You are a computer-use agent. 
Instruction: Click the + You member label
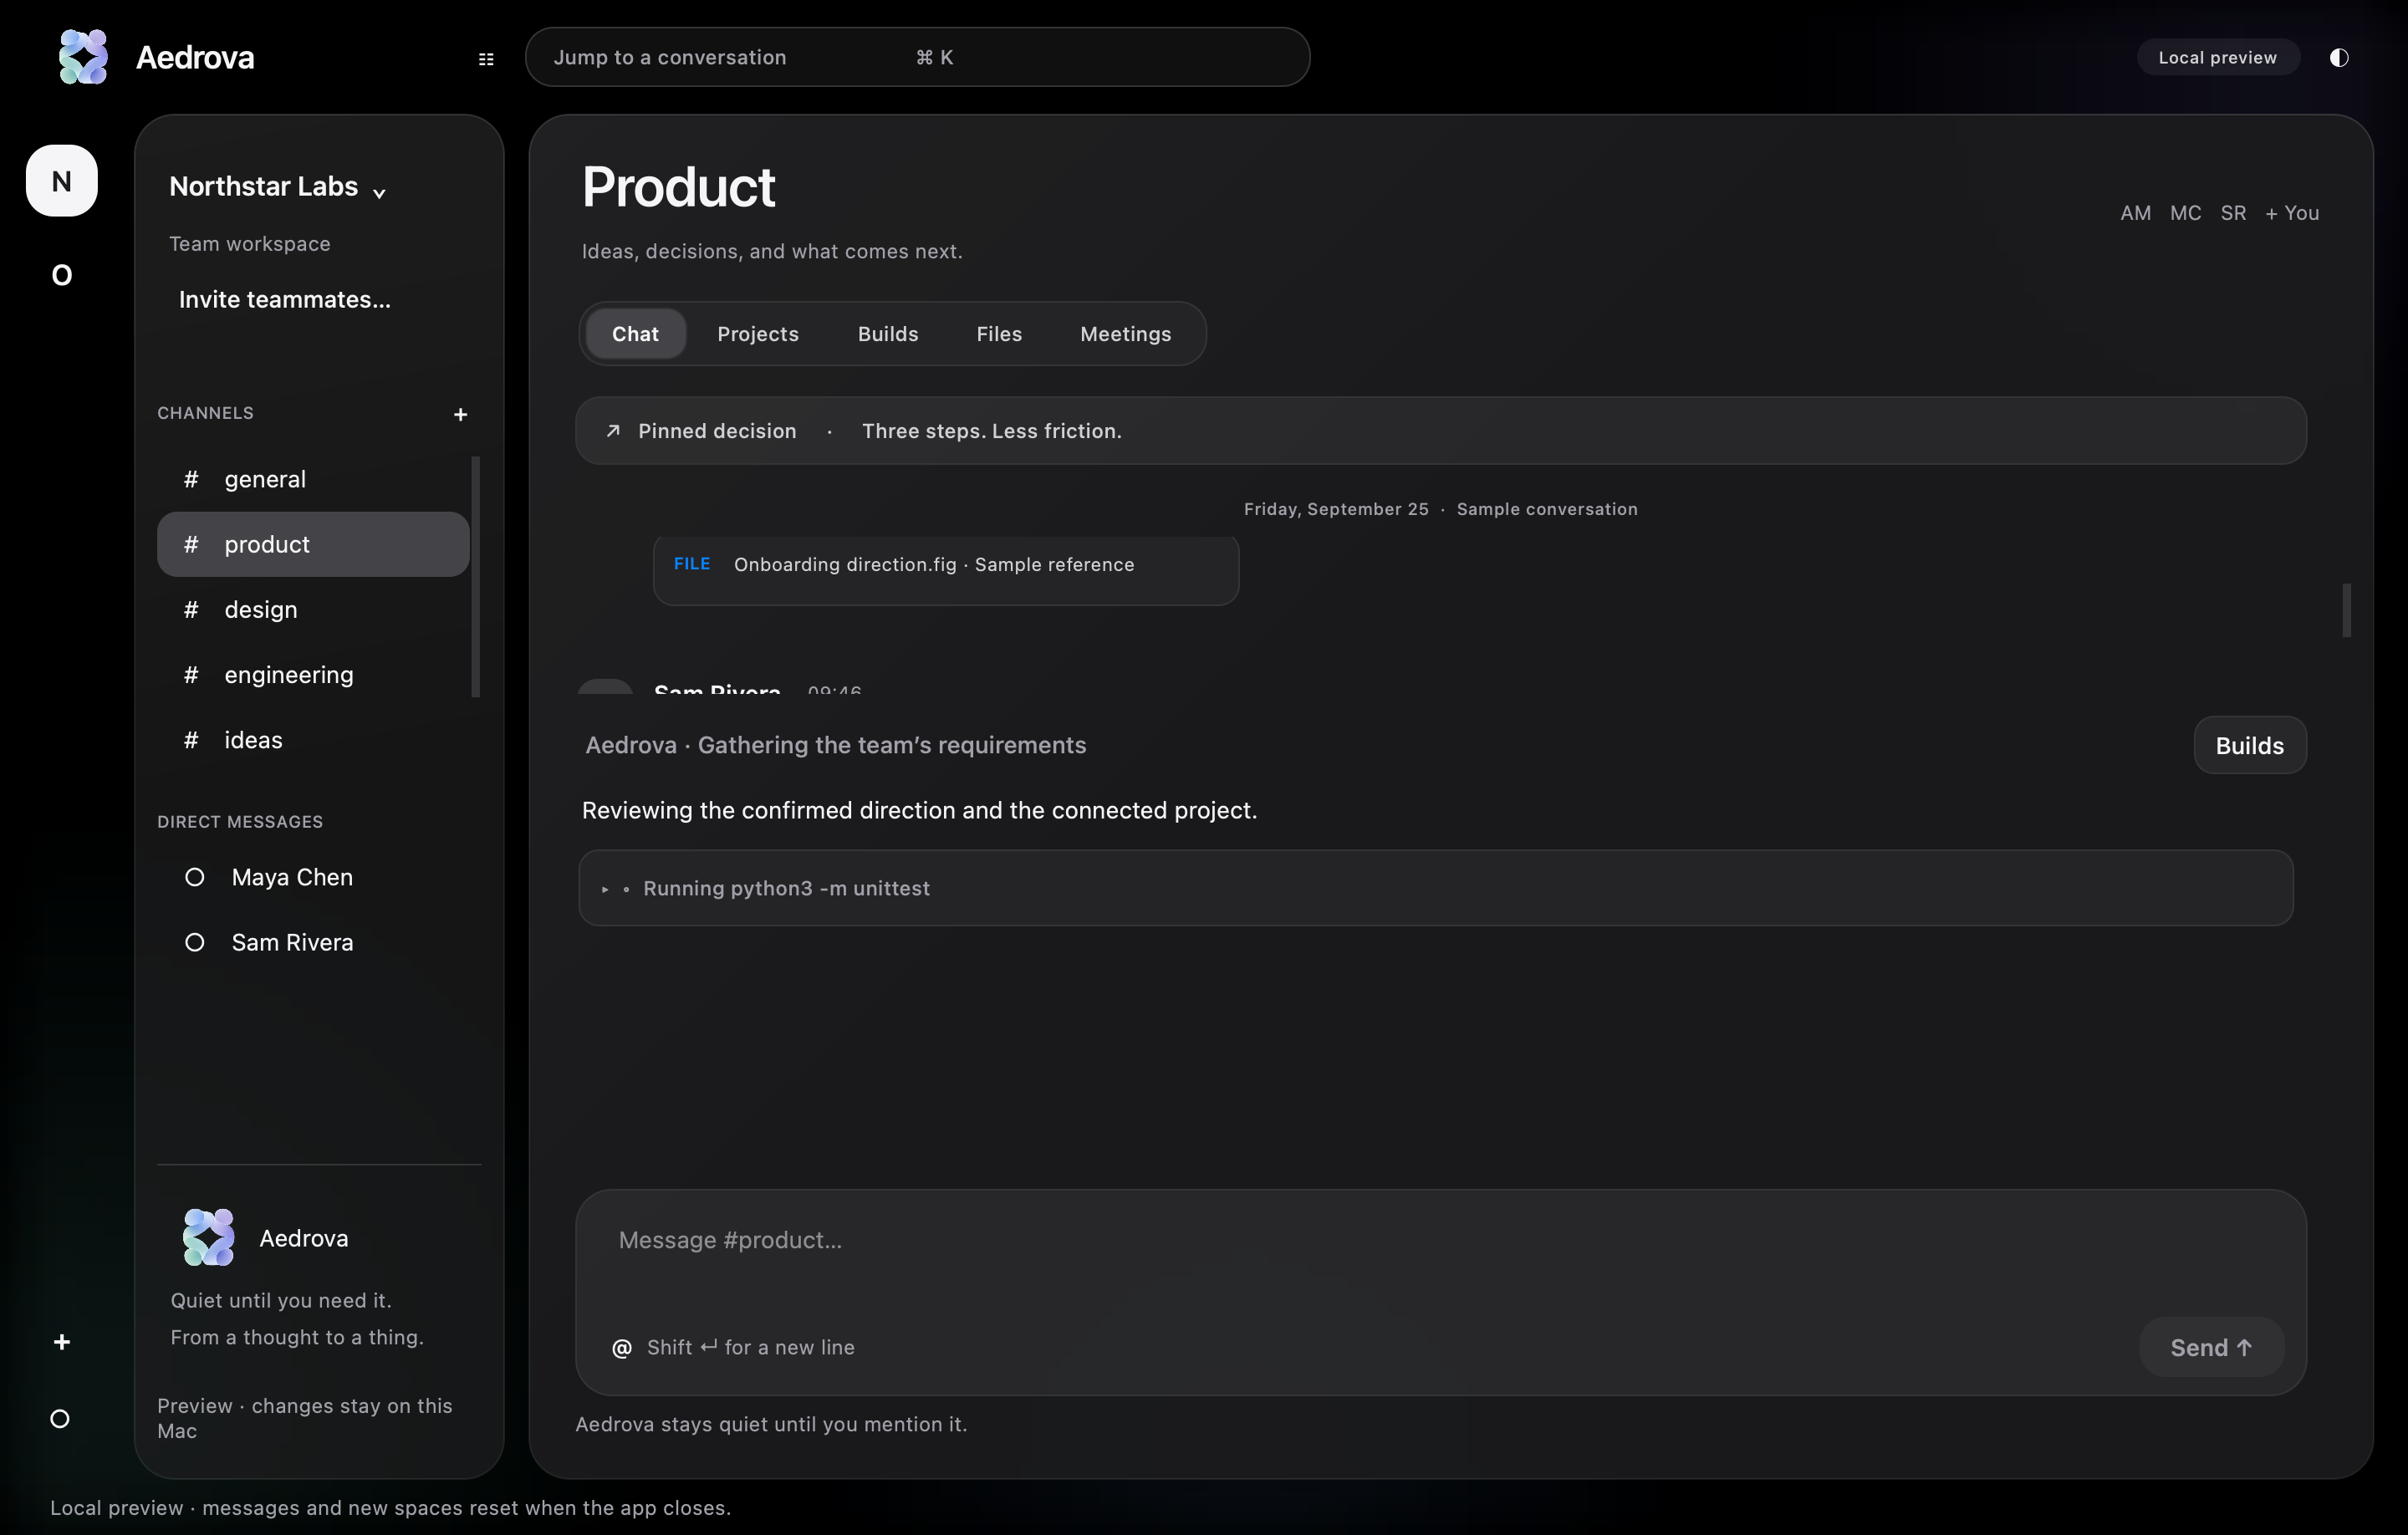2292,213
